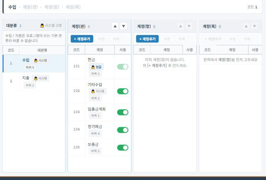
Task: Select the 수입 category row
Action: [x=34, y=64]
